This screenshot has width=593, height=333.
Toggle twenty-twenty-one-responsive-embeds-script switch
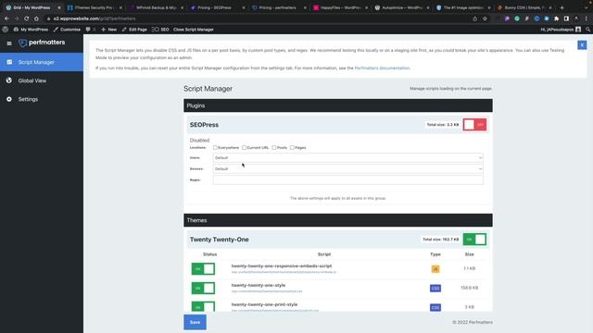203,269
